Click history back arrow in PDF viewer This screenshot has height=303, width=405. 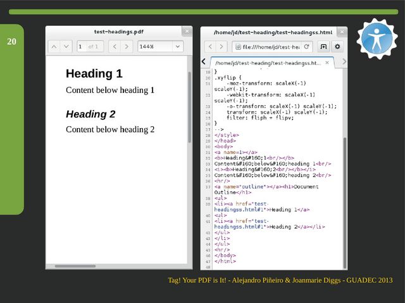coord(114,47)
